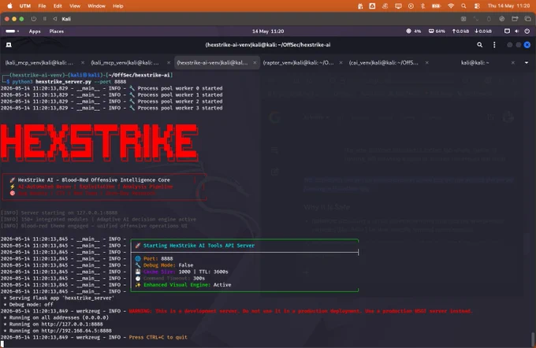Click the UTM power button for Kali VM
This screenshot has width=536, height=348.
[33, 19]
